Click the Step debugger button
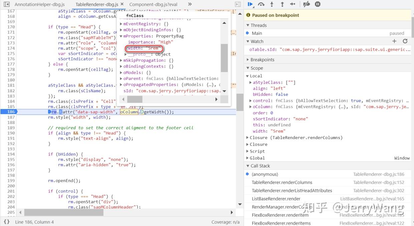Screen dimensions: 414x226 click(x=293, y=4)
